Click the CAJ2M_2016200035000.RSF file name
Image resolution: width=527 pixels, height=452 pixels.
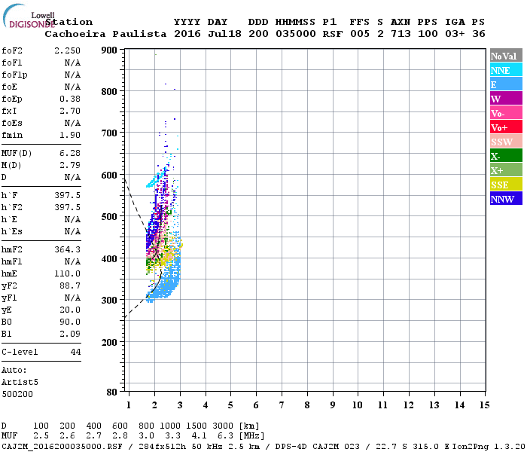click(x=62, y=447)
